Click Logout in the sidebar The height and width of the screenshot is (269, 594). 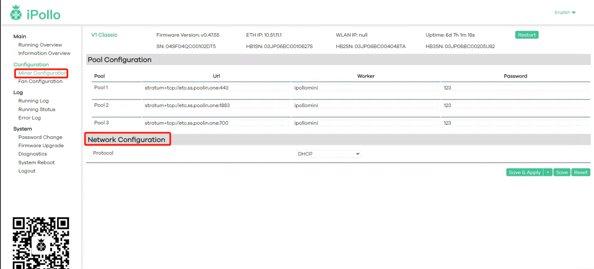point(27,171)
